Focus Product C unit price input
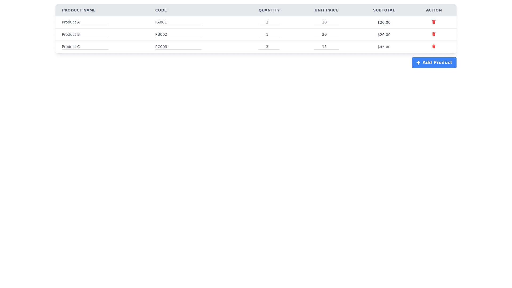Screen dimensions: 512x288 pyautogui.click(x=326, y=47)
